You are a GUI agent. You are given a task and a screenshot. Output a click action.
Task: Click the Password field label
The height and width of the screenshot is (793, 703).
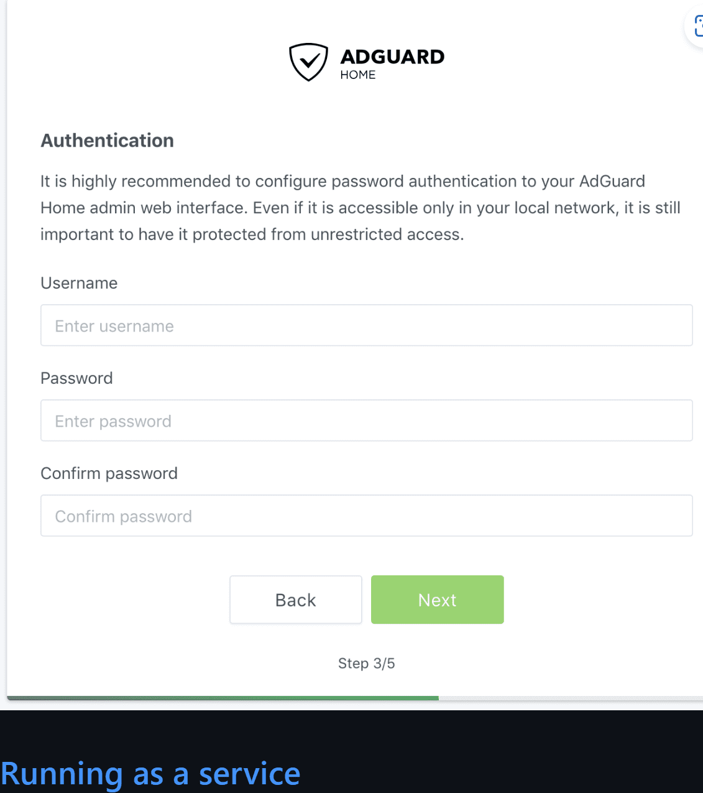[x=76, y=378]
